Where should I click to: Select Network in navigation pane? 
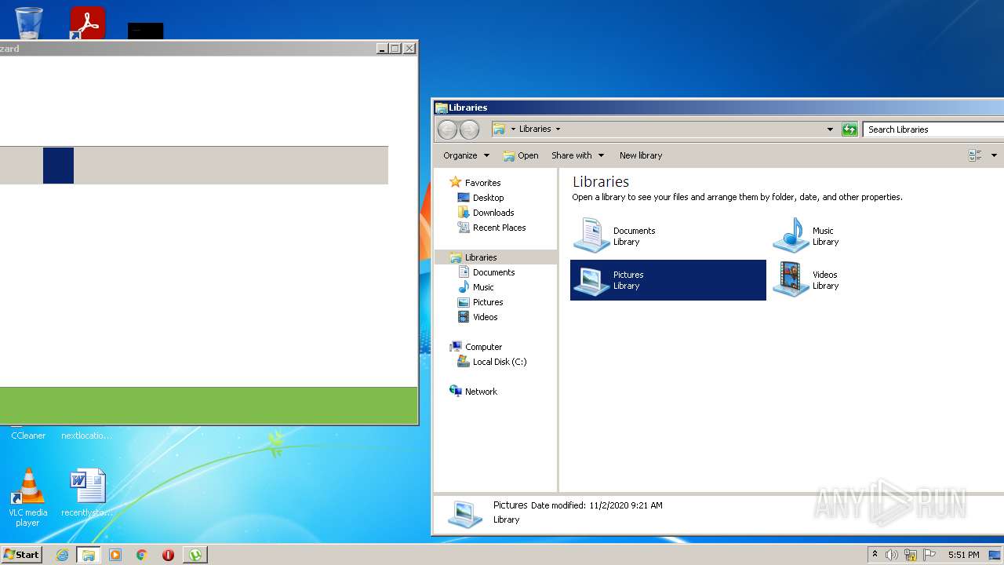481,392
